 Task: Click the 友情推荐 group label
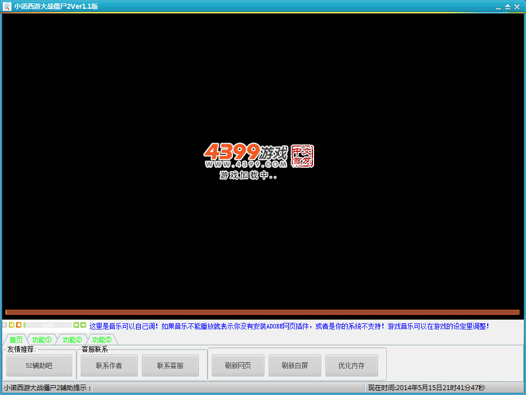coord(22,349)
